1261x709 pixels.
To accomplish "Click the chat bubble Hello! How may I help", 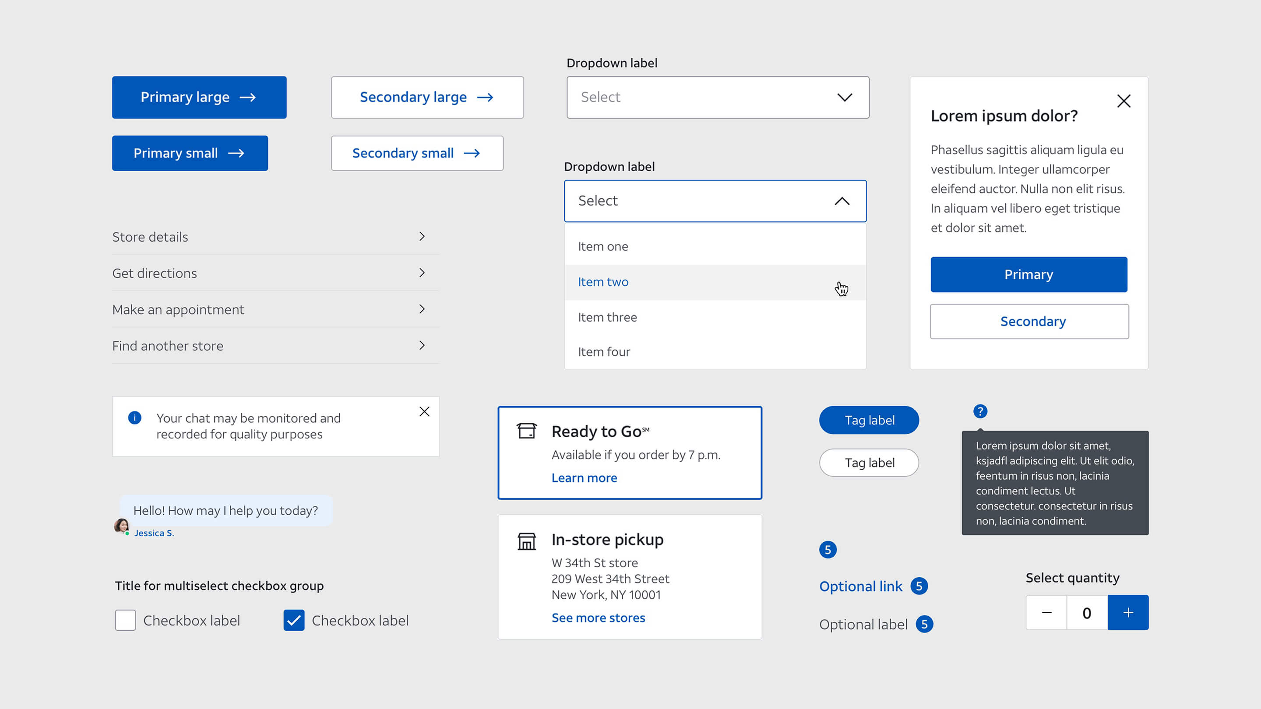I will [x=225, y=510].
